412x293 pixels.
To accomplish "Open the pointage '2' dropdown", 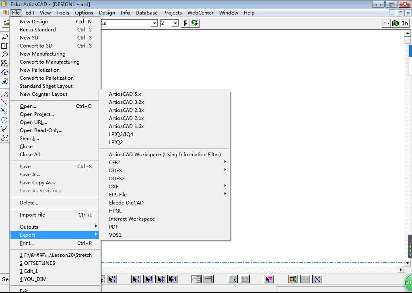I will coord(175,23).
